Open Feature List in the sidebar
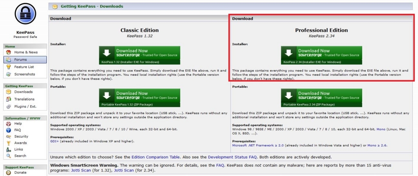The height and width of the screenshot is (176, 418). (25, 67)
